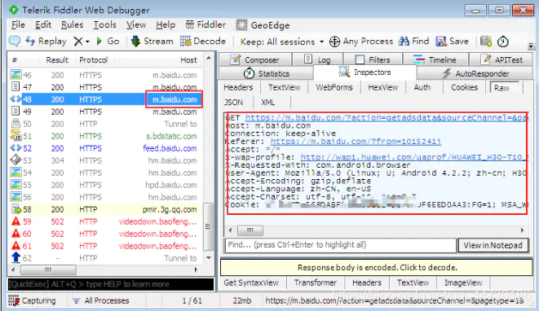This screenshot has width=539, height=311.
Task: Click the Fiddler book menu item
Action: (205, 24)
